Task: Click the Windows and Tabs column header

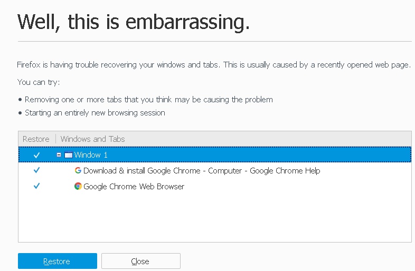Action: point(92,139)
